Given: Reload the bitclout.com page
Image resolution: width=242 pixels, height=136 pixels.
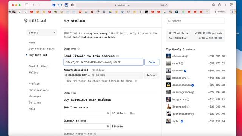Looking at the screenshot, I should 166,5.
